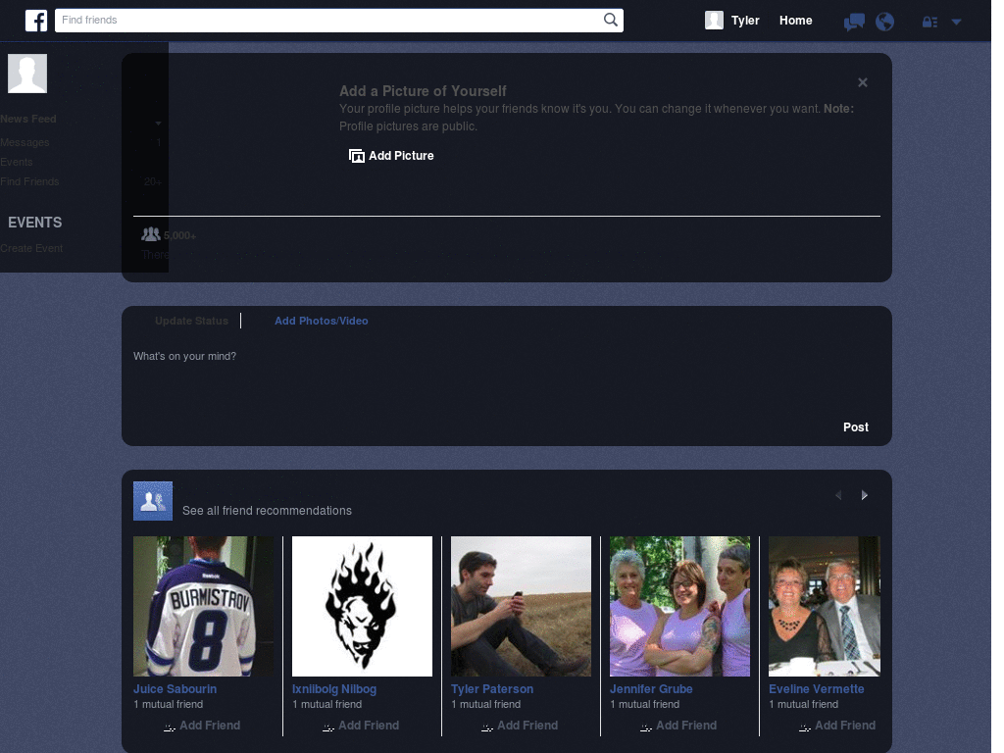Image resolution: width=1004 pixels, height=753 pixels.
Task: Click '1 mutual friend' under Jennifer Grube
Action: [x=645, y=704]
